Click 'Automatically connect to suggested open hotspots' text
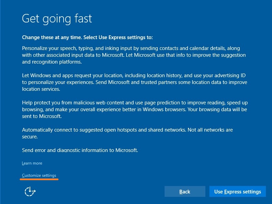This screenshot has width=272, height=204. click(x=127, y=133)
